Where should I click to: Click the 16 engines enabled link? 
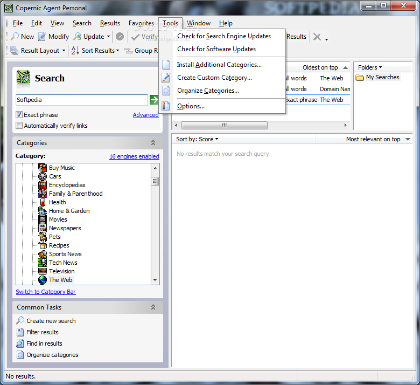[x=134, y=156]
